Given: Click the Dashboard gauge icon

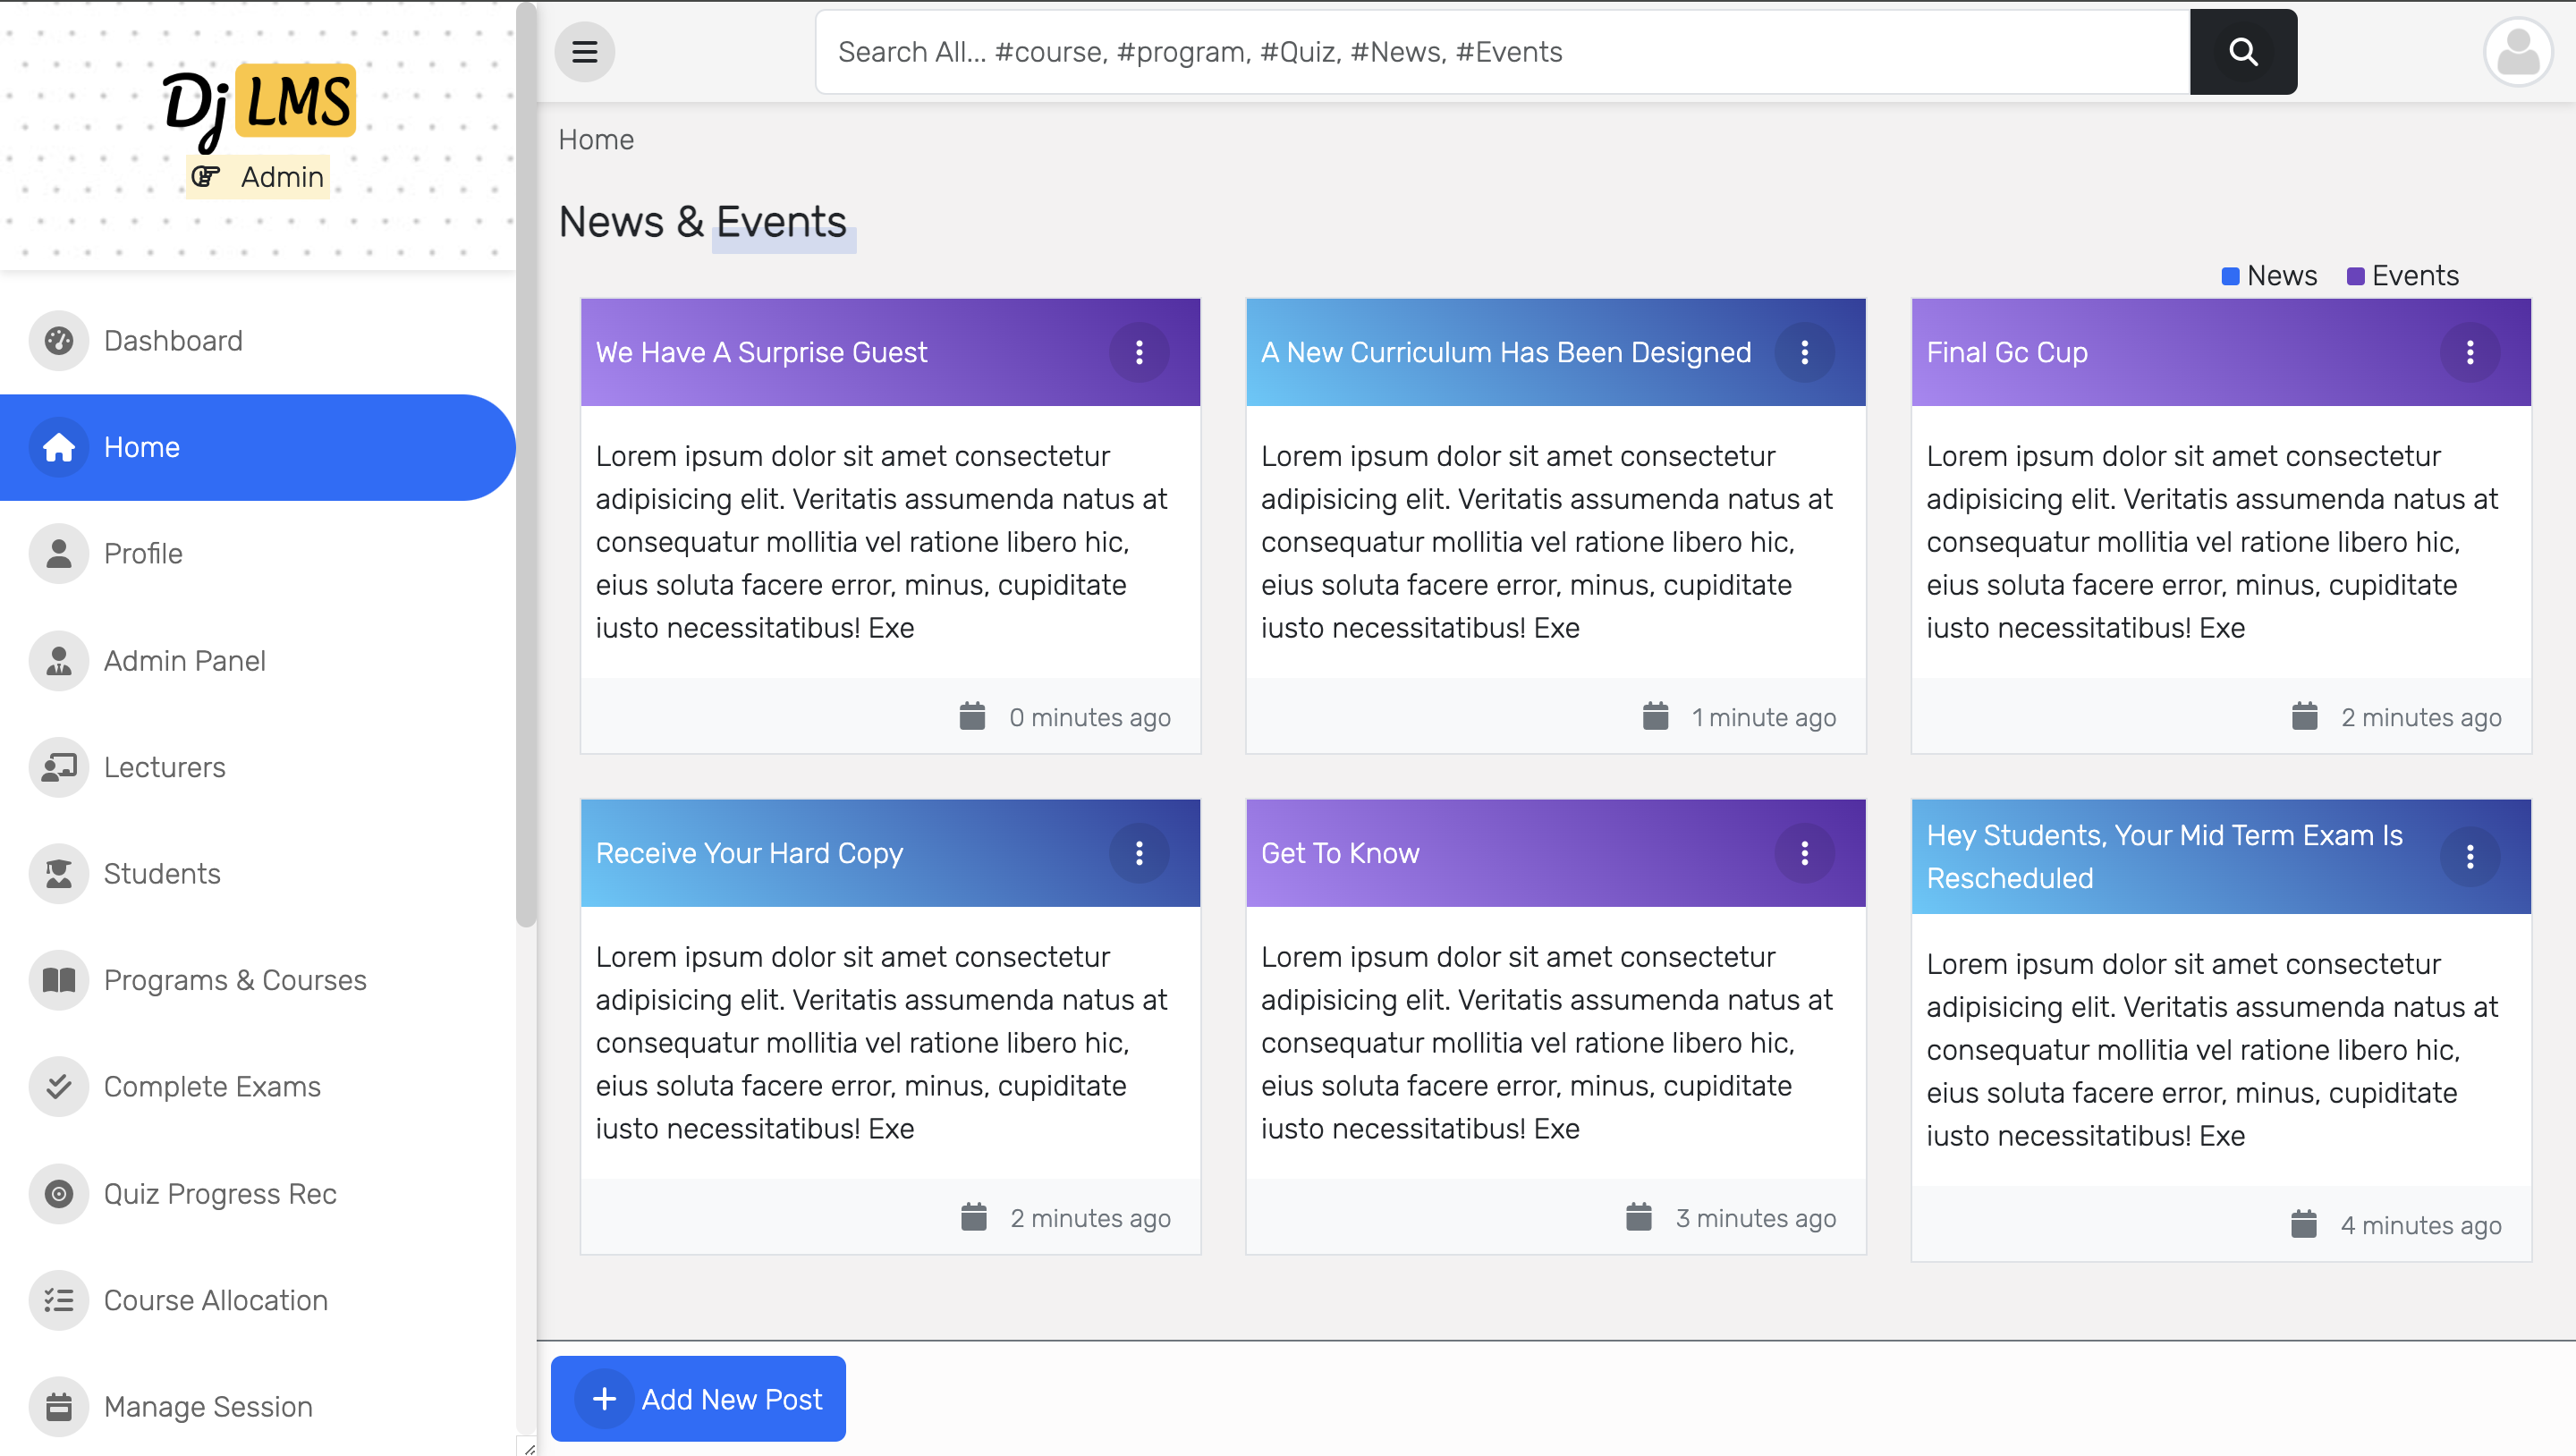Looking at the screenshot, I should 59,341.
